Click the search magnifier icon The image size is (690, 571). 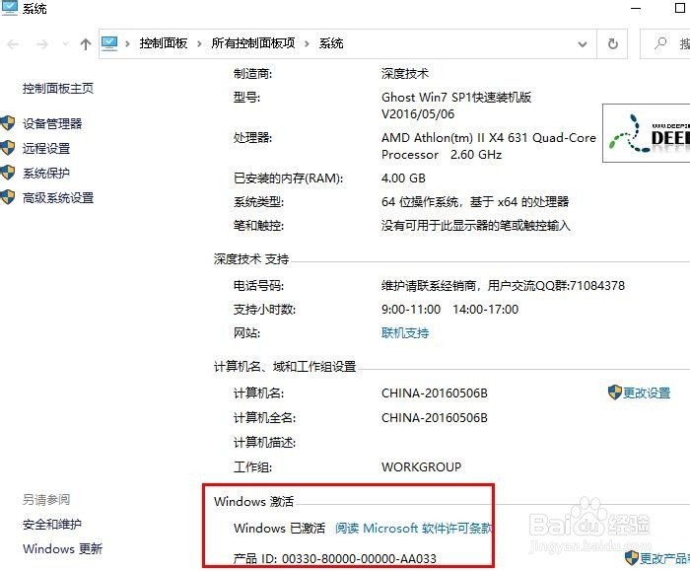point(660,43)
